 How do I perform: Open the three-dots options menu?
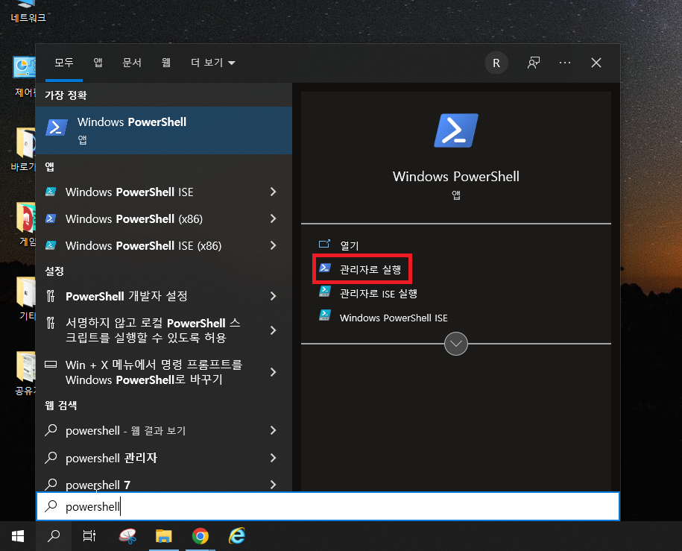coord(564,63)
